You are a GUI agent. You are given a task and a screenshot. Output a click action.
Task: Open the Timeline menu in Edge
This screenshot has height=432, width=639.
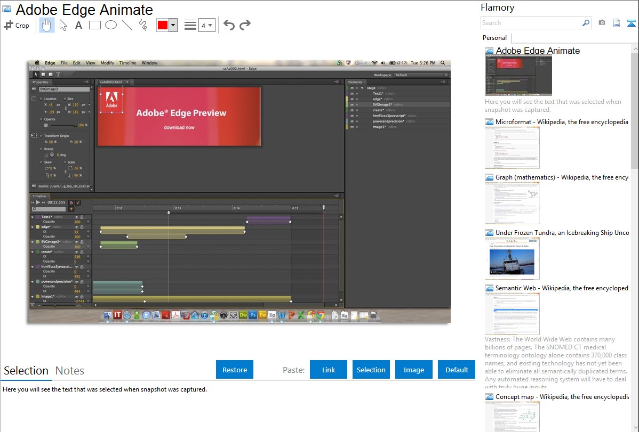point(127,63)
